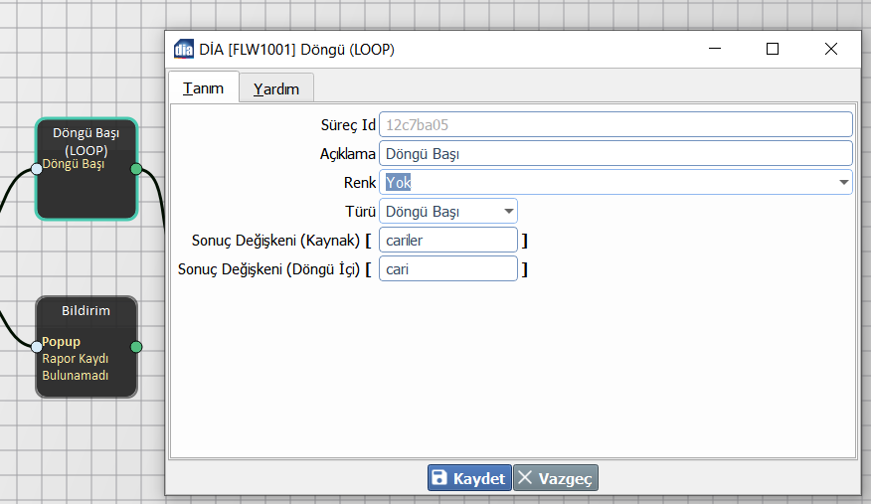Maximize the Döngü (LOOP) dialog window
Screen dimensions: 871x504
pos(773,49)
